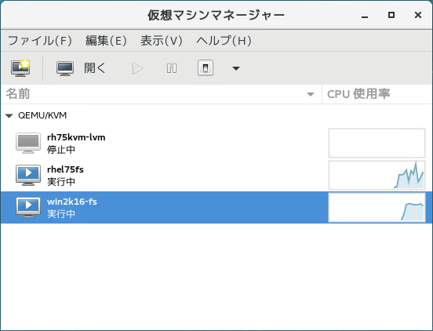Collapse the QEMU/KVM connection tree
Screen dimensions: 433x331
[9, 115]
